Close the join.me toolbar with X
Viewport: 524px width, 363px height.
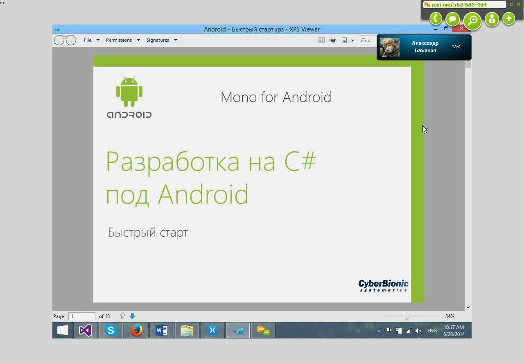(518, 4)
